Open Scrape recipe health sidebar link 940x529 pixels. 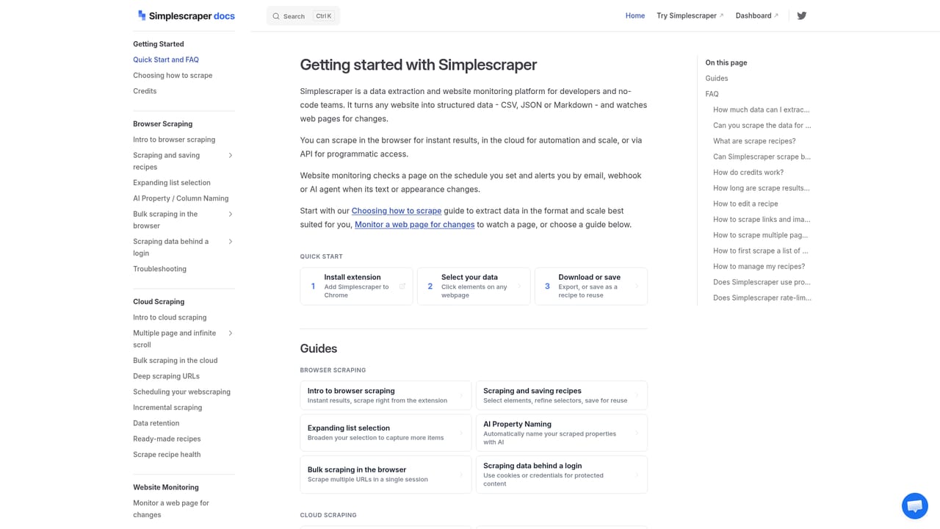tap(167, 455)
